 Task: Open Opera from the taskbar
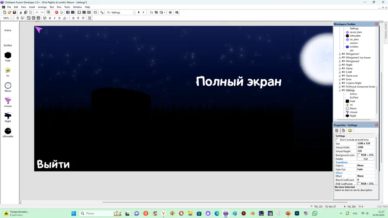181,213
